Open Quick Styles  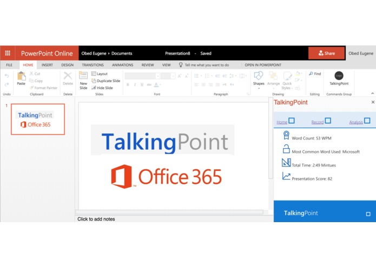pos(287,81)
